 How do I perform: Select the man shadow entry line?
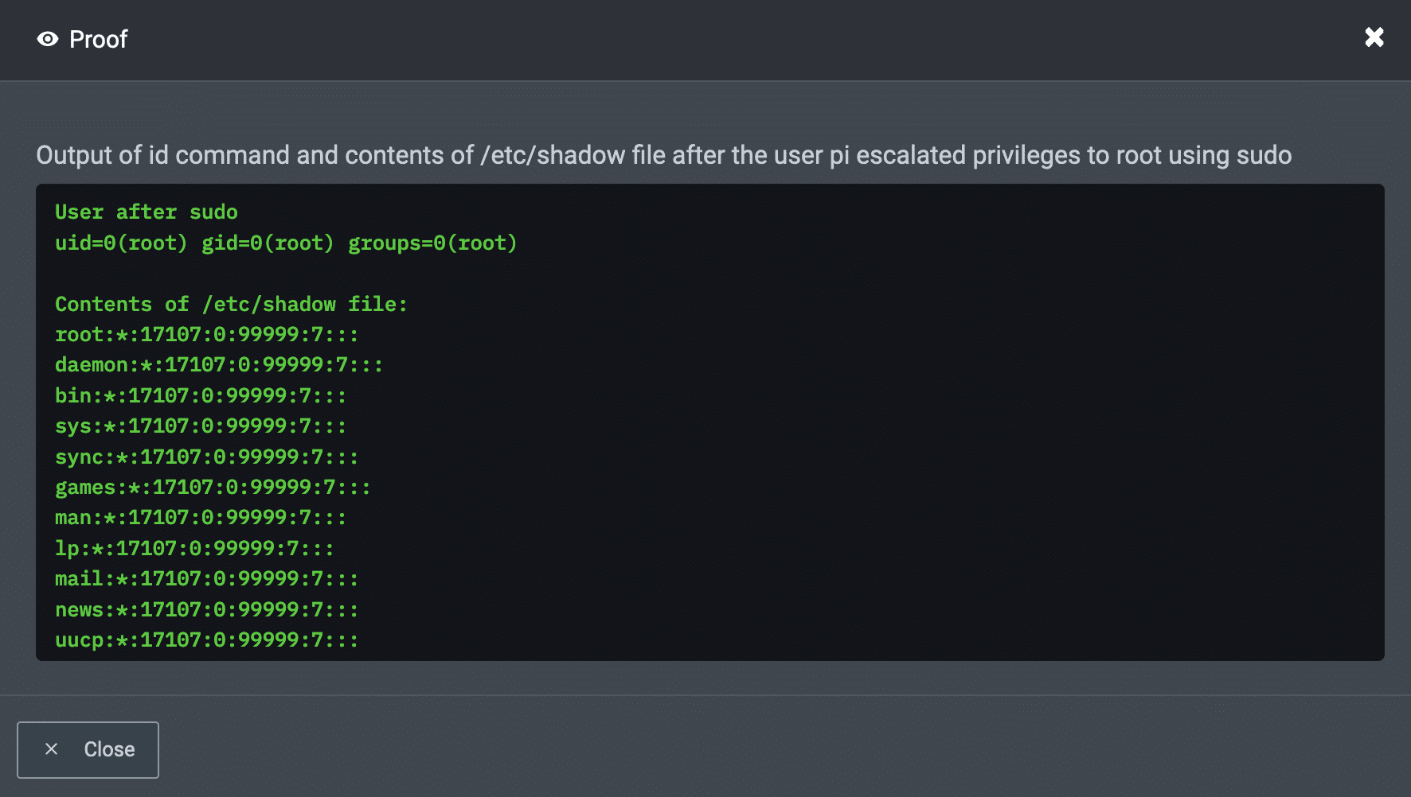[201, 518]
